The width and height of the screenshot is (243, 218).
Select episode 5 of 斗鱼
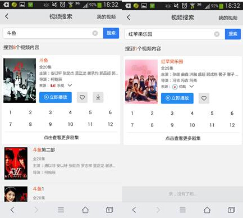[x=90, y=112]
